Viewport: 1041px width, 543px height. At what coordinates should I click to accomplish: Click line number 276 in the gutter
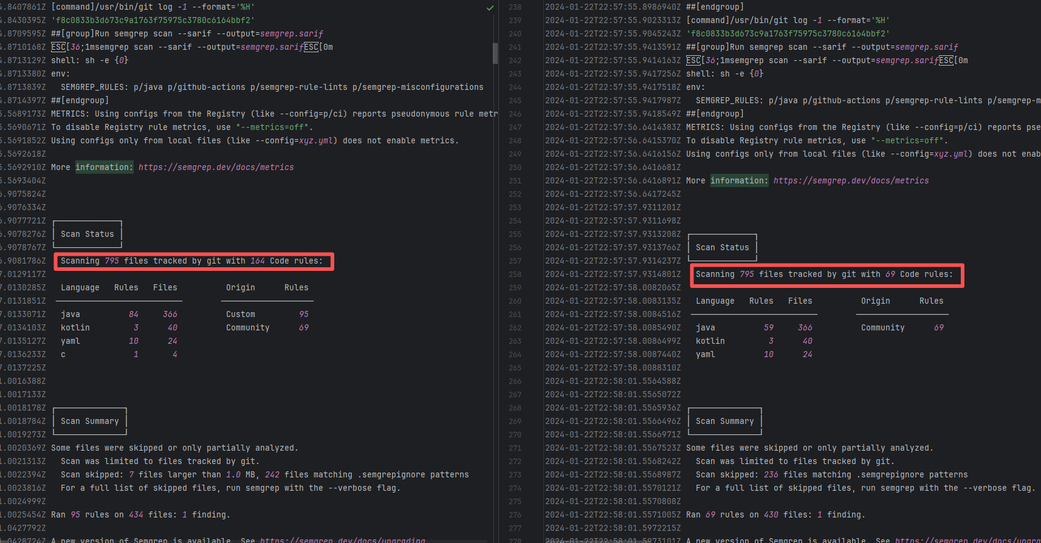[x=515, y=515]
